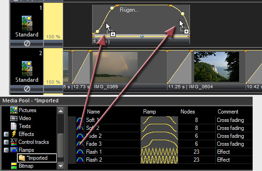Sort list by Nodes column header
262x171 pixels.
[188, 112]
